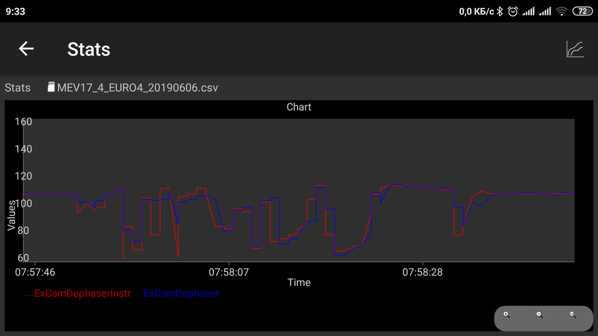Tap the 120 value axis label
The height and width of the screenshot is (336, 598).
coord(23,176)
